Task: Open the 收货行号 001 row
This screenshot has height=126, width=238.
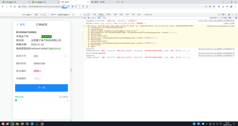Action: click(x=41, y=56)
